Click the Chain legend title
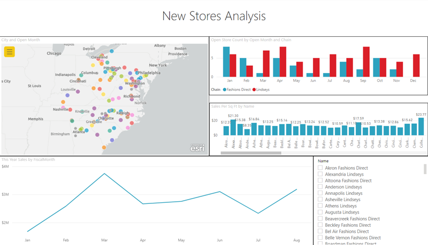Screen dimensions: 428x245 pyautogui.click(x=216, y=90)
